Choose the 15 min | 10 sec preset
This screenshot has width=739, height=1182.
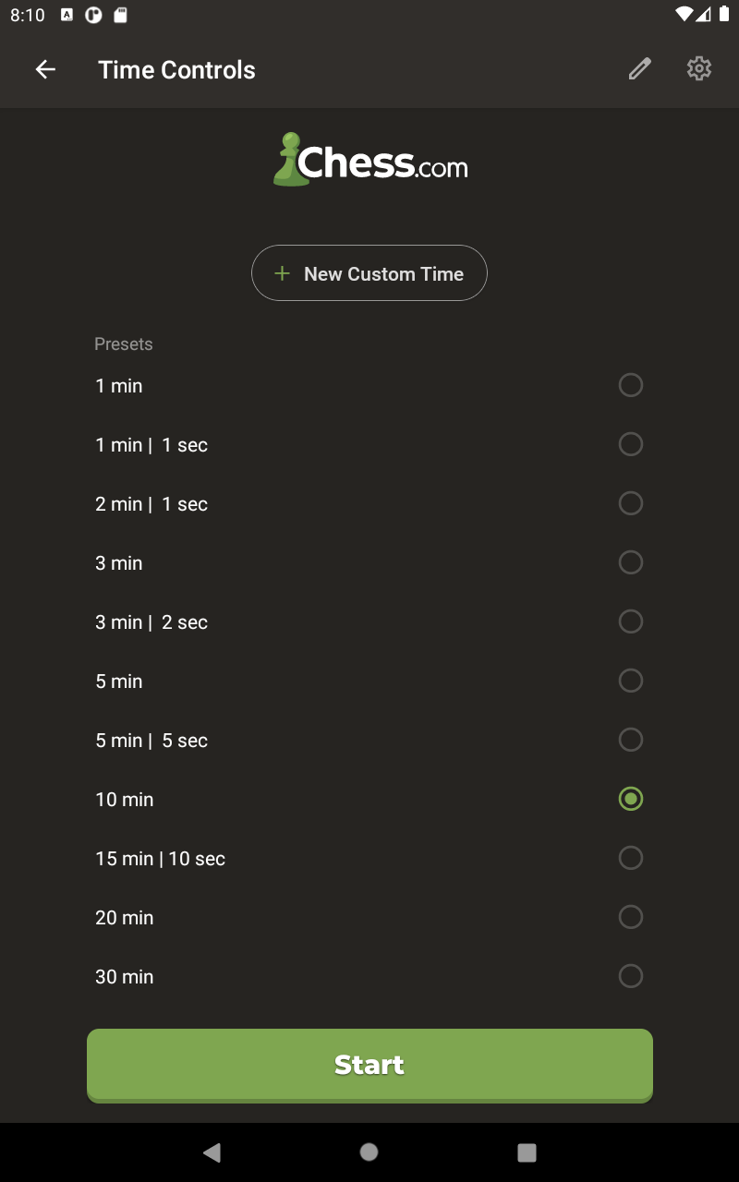coord(161,859)
